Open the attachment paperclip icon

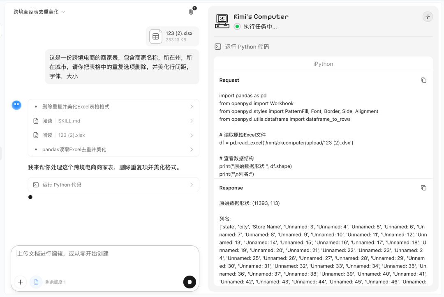(x=191, y=12)
